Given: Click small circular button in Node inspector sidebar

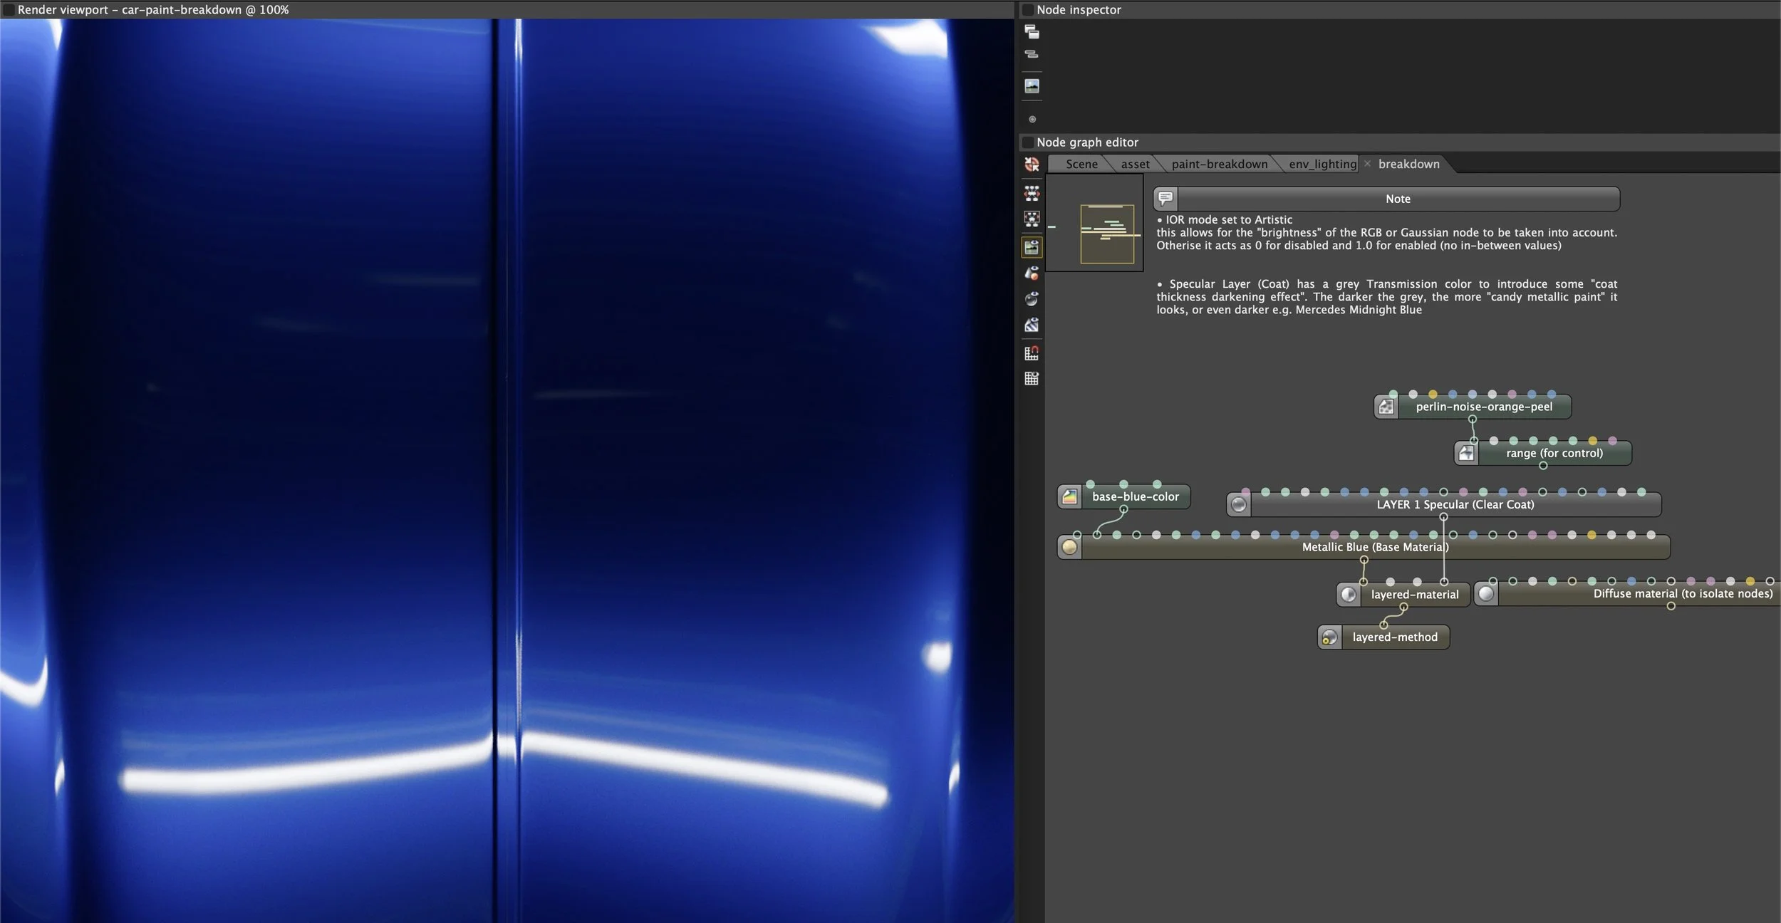Looking at the screenshot, I should pos(1032,119).
